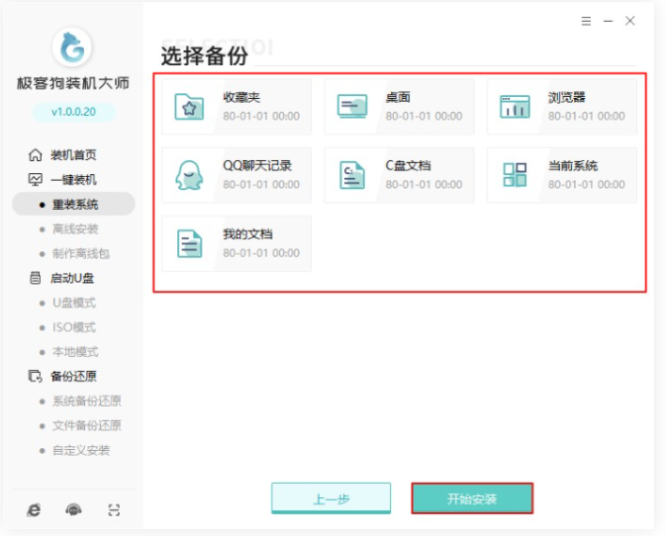Open the IE browser icon in sidebar footer
Screen dimensions: 666x536
[34, 509]
